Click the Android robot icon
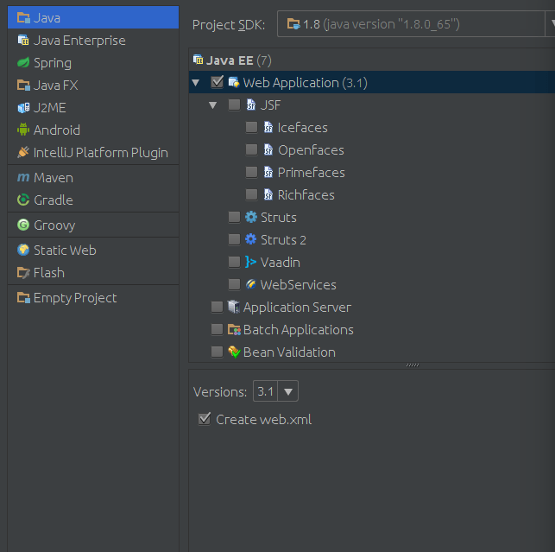 click(x=23, y=130)
